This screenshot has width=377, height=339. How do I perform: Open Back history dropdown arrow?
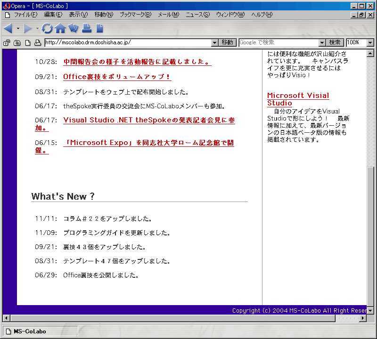point(18,28)
